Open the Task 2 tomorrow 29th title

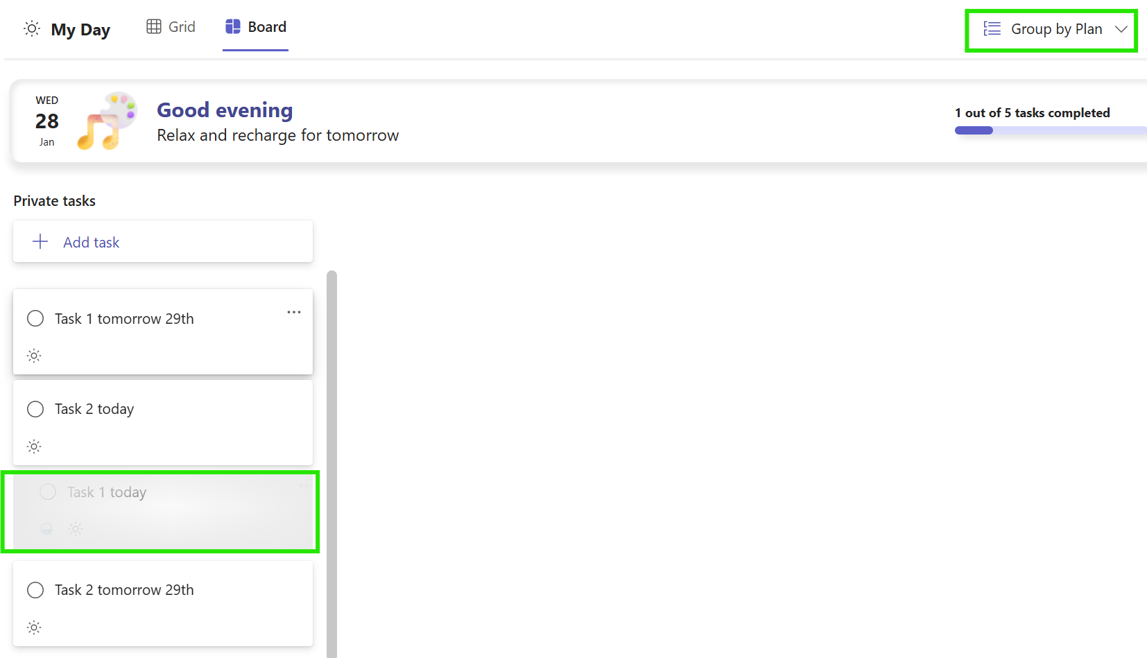tap(124, 590)
